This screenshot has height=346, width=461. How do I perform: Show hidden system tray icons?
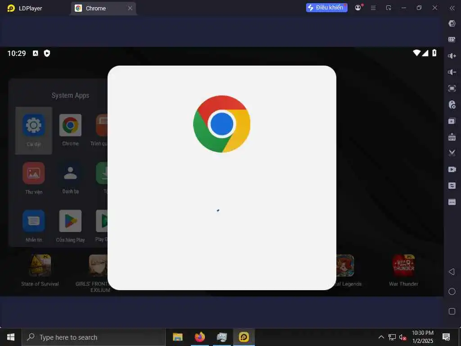(381, 337)
